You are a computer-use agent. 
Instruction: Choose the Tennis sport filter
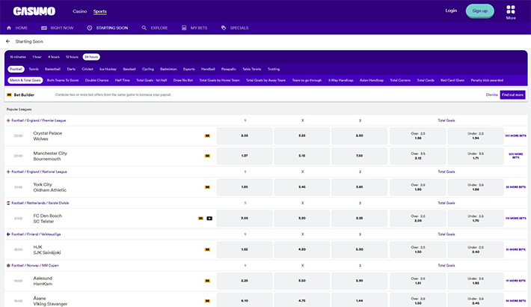tap(34, 69)
